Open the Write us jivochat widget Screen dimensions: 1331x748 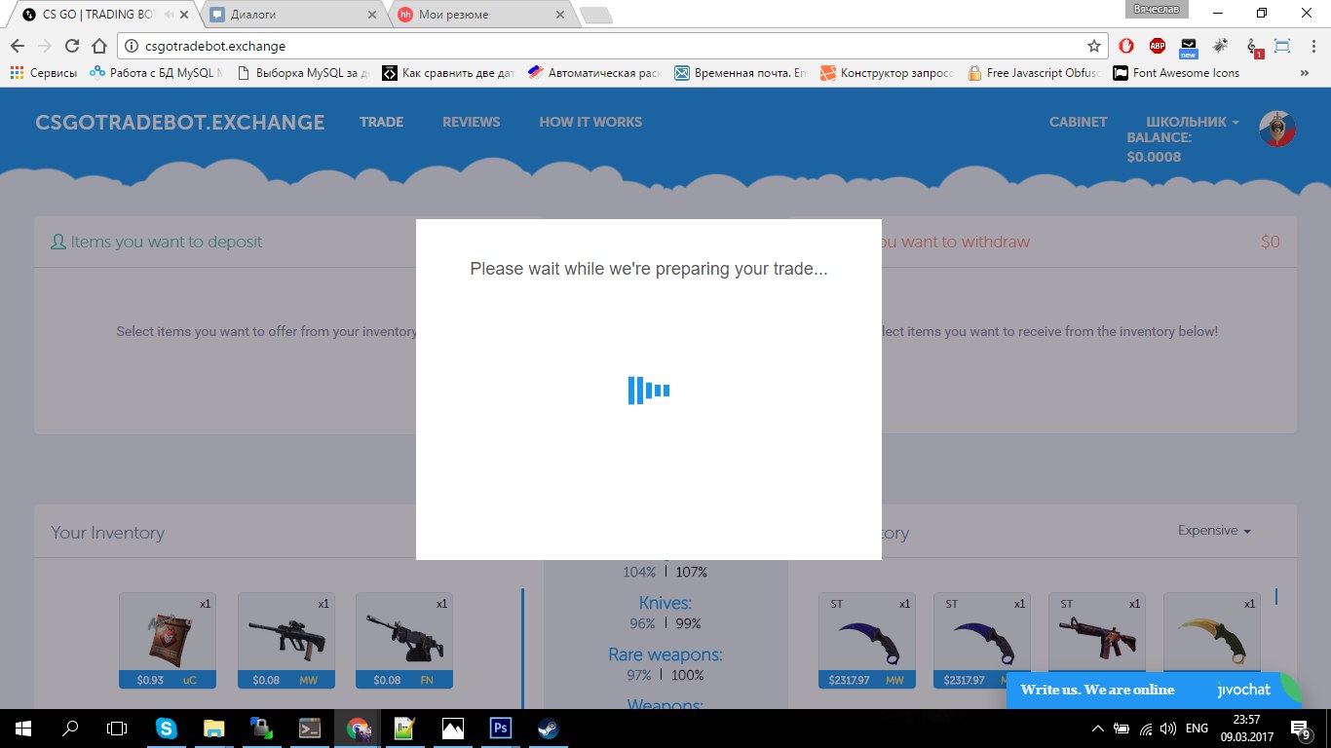click(1153, 690)
